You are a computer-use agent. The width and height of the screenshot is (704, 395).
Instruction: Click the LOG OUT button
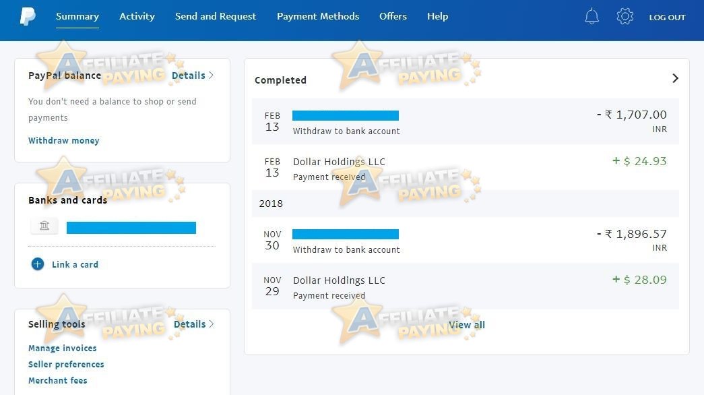667,18
